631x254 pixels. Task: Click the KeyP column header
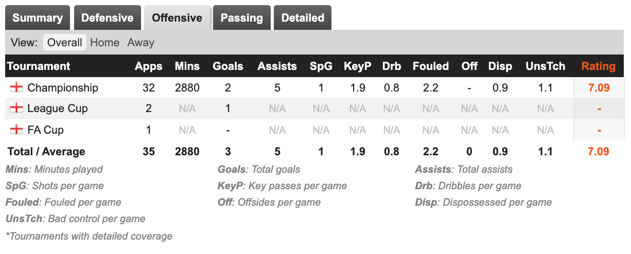tap(357, 66)
